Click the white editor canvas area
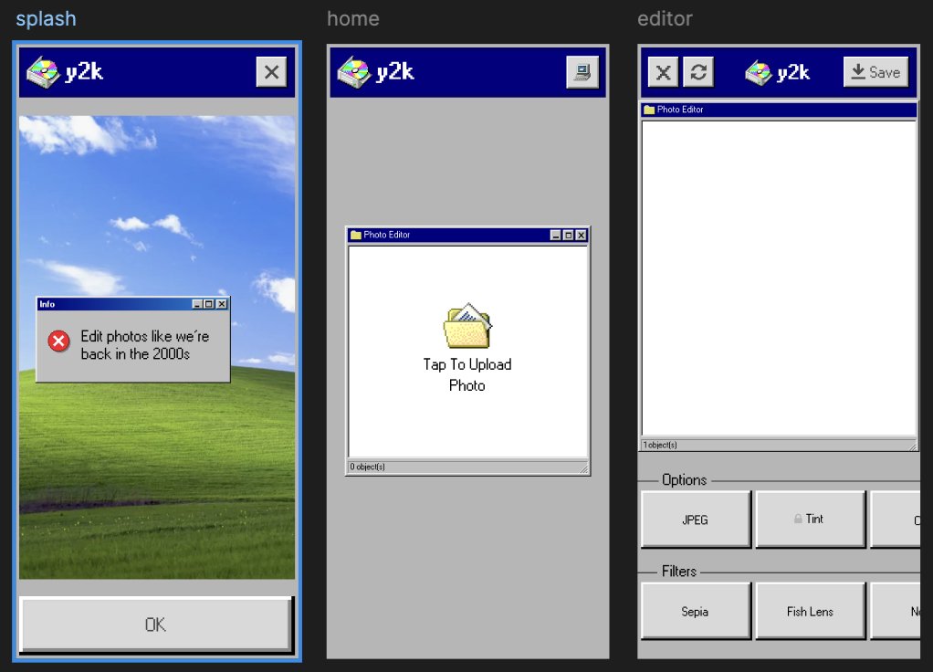Image resolution: width=933 pixels, height=672 pixels. [779, 278]
